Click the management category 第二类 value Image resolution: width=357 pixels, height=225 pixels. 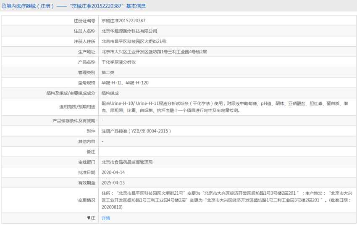tap(108, 72)
